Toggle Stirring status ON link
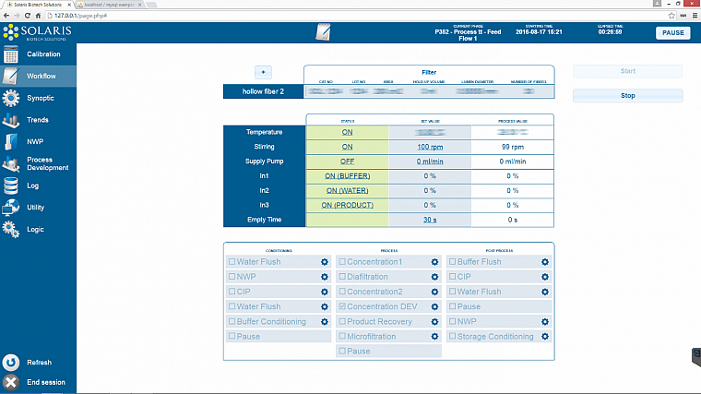701x394 pixels. (348, 147)
